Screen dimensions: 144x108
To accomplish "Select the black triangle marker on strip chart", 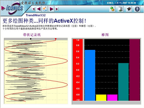I will 31,39.
